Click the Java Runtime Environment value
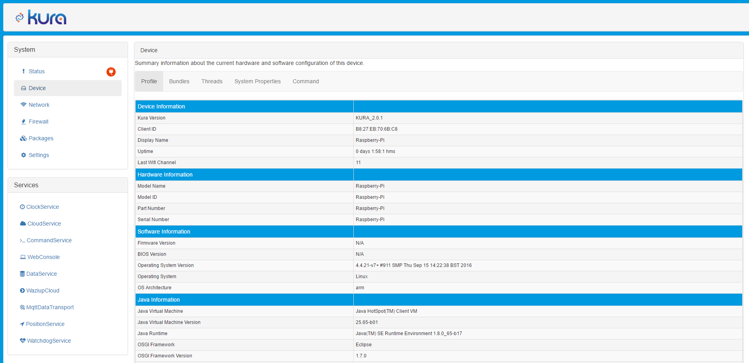The width and height of the screenshot is (749, 363). point(409,334)
